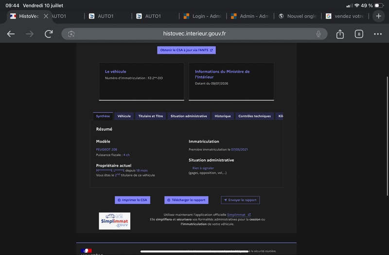
Task: Tap the microphone icon in address bar
Action: (x=318, y=34)
